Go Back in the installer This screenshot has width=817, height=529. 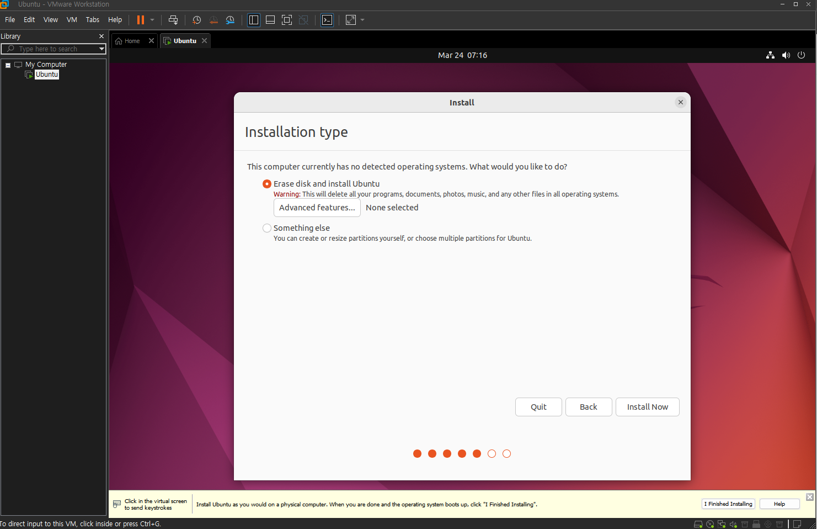click(x=589, y=407)
